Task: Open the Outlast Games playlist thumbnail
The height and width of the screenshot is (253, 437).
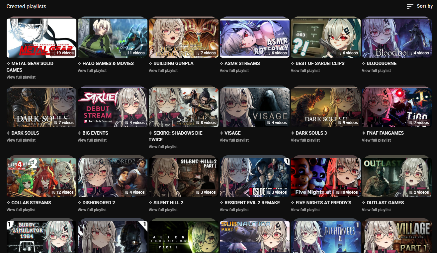Action: (x=397, y=177)
